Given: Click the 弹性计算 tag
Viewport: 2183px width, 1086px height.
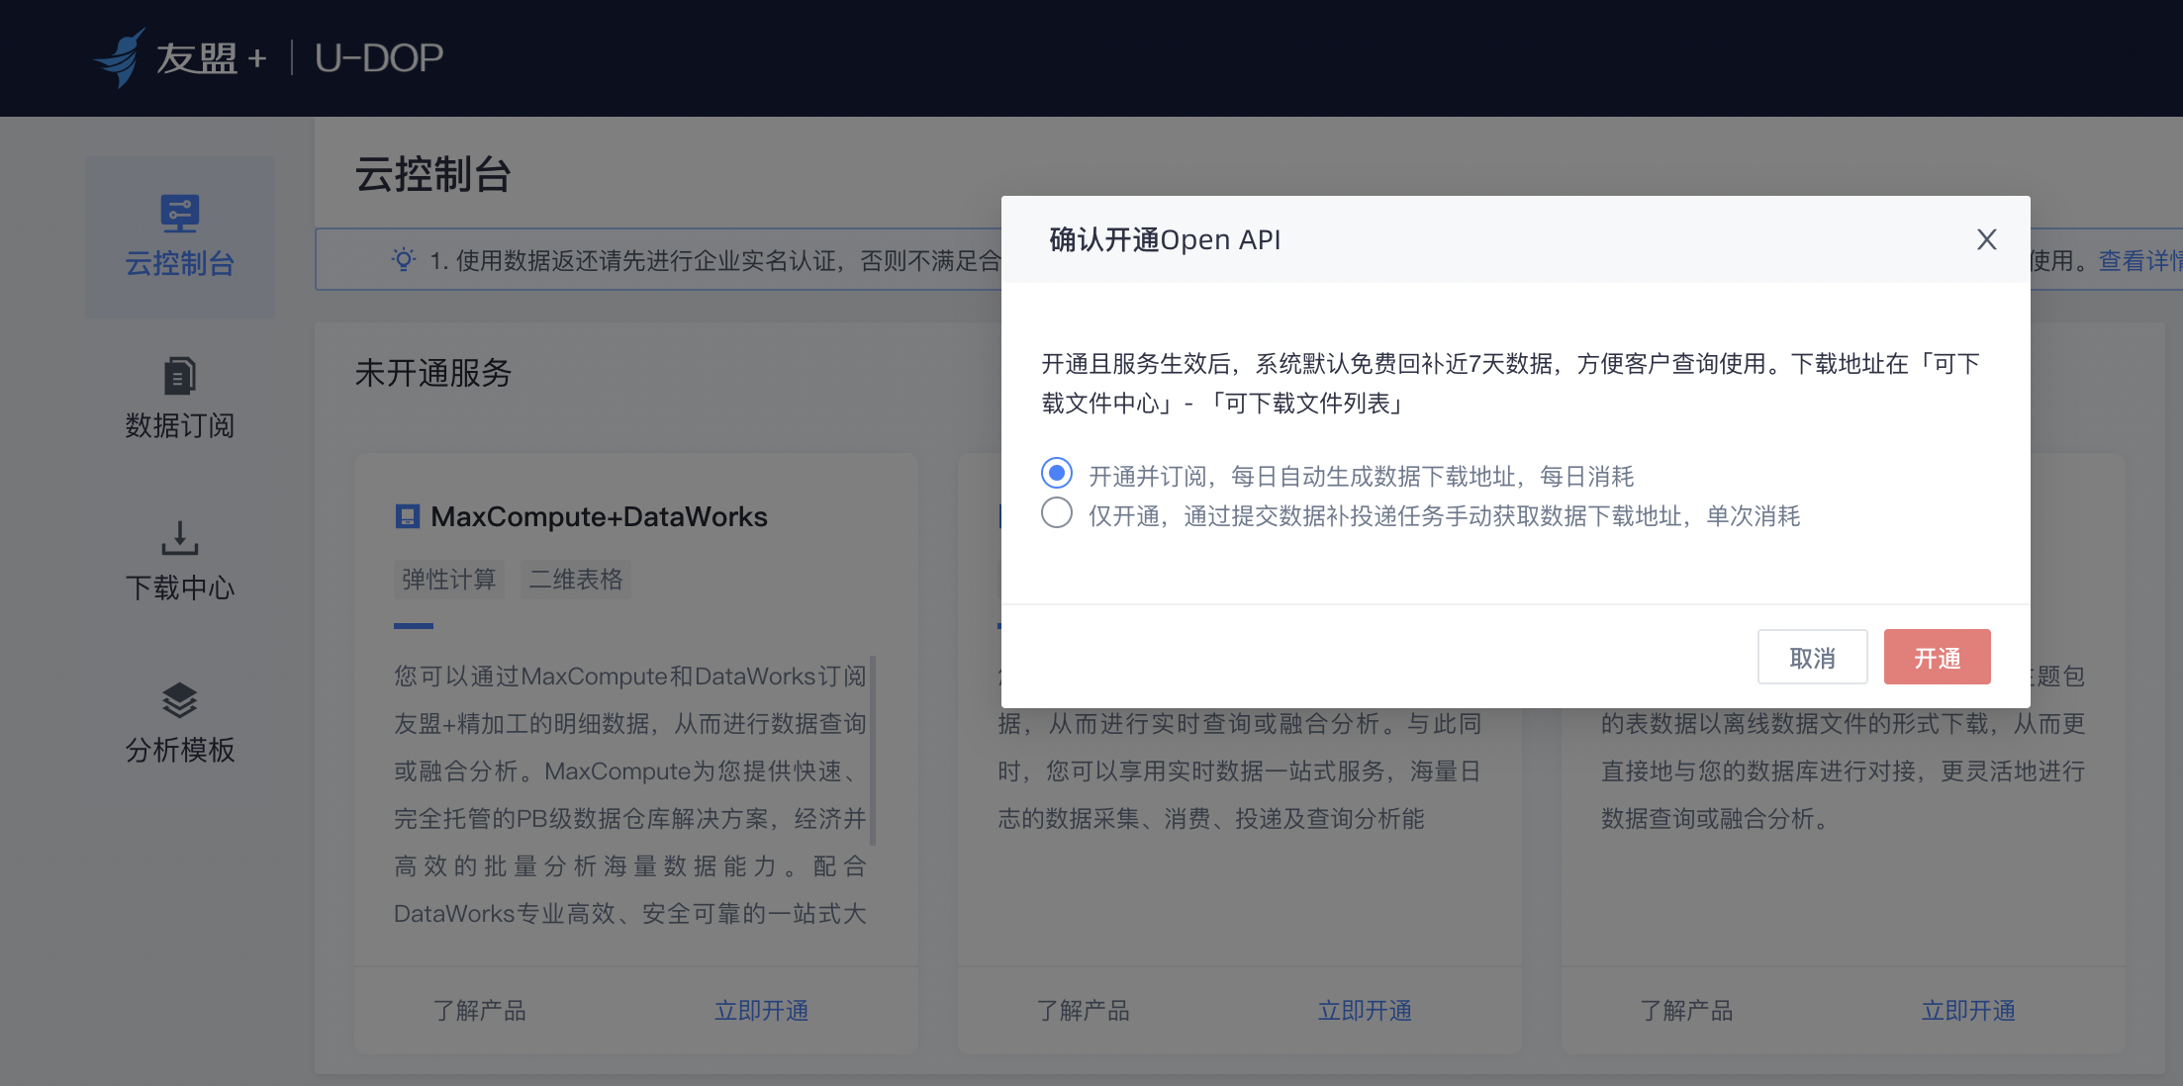Looking at the screenshot, I should [449, 579].
